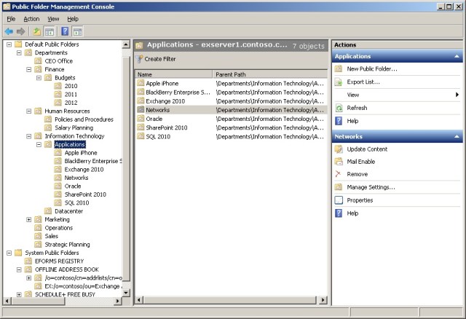Image resolution: width=466 pixels, height=319 pixels.
Task: Click the Up One Level toolbar icon
Action: [36, 31]
